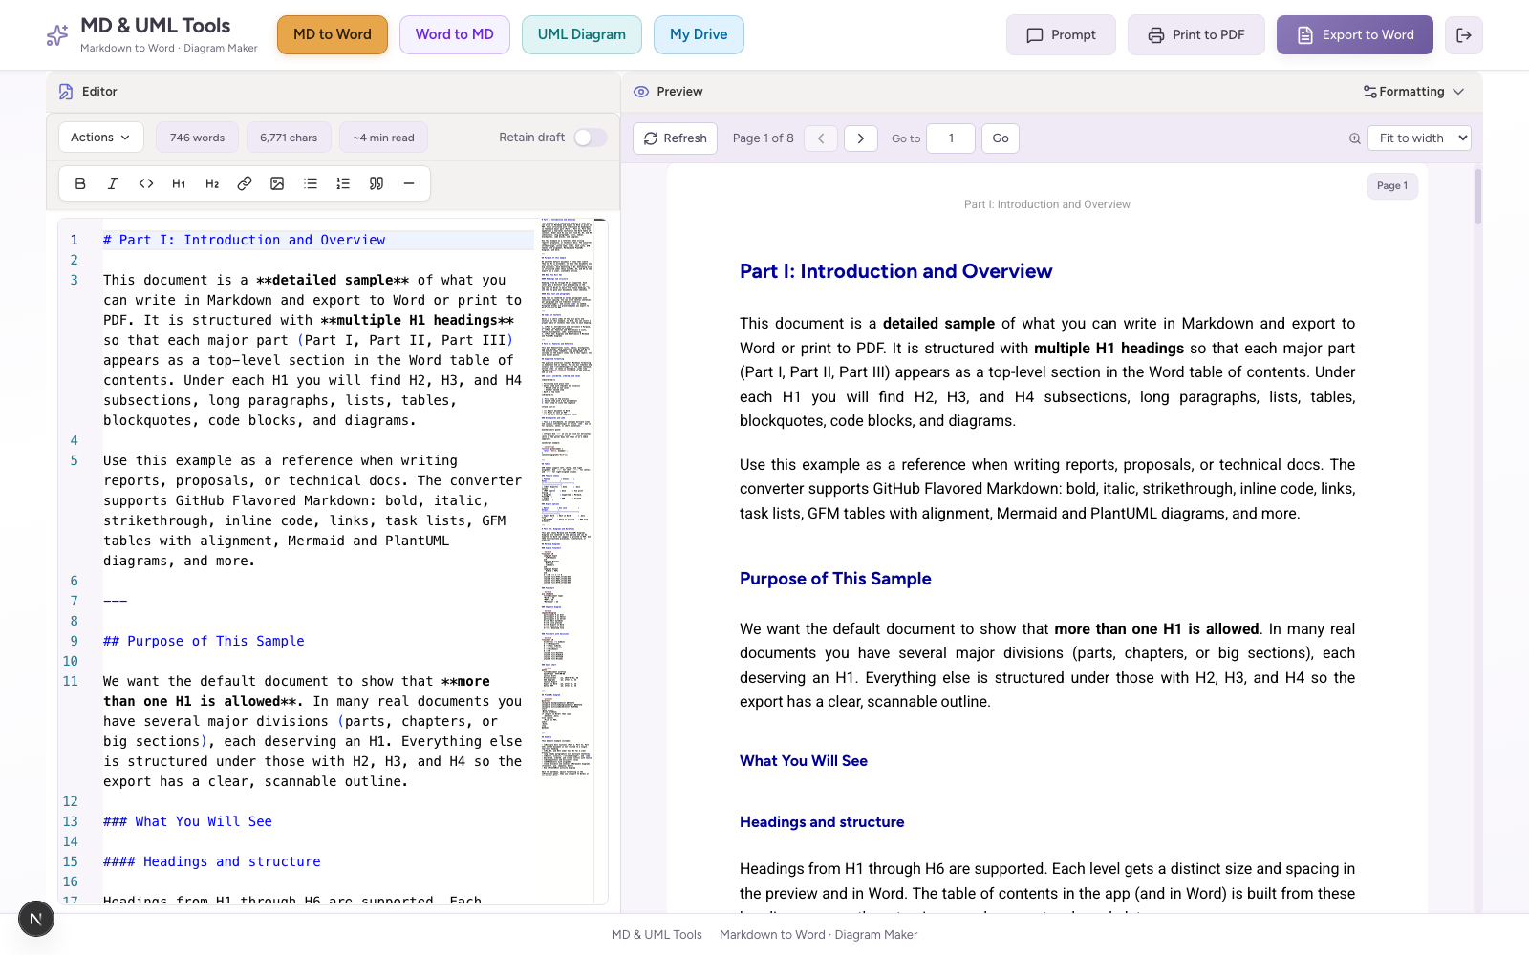The image size is (1529, 955).
Task: Click the Page 1 badge in preview
Action: tap(1392, 186)
